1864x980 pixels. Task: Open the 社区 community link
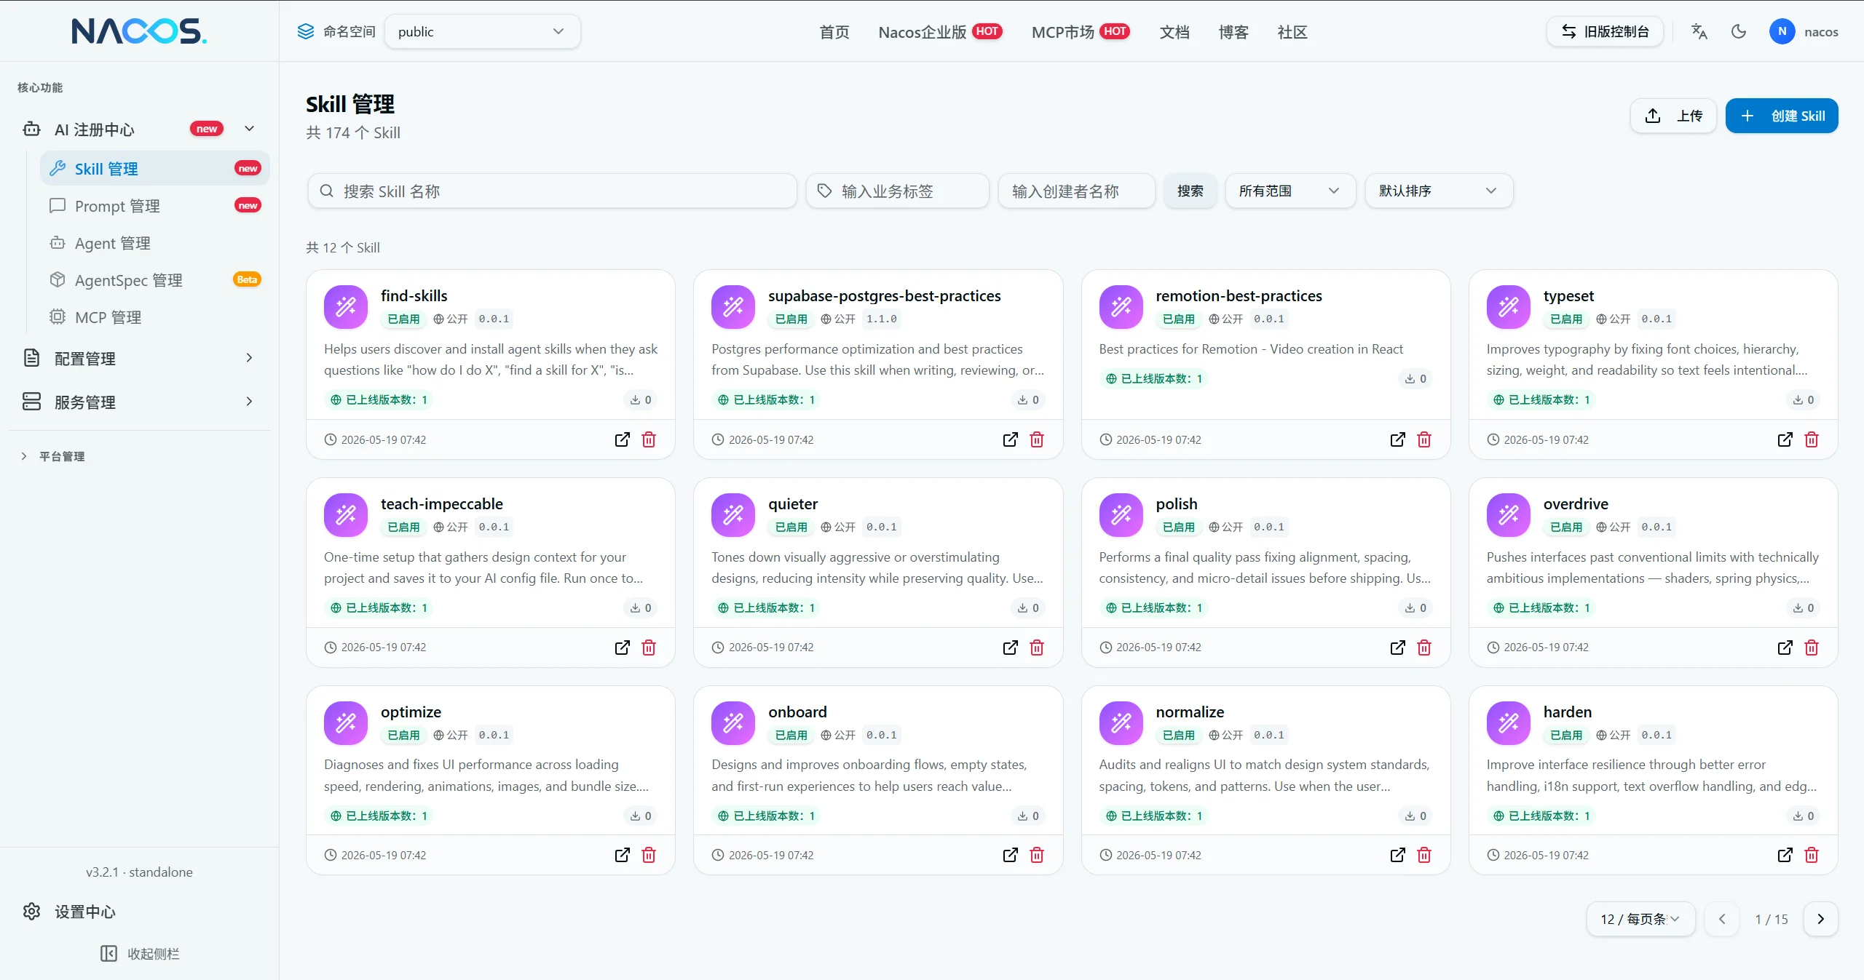pyautogui.click(x=1292, y=32)
